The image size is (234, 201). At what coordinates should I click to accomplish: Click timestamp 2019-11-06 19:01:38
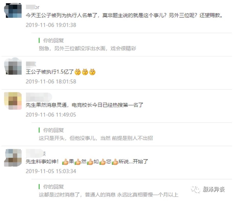pos(51,25)
